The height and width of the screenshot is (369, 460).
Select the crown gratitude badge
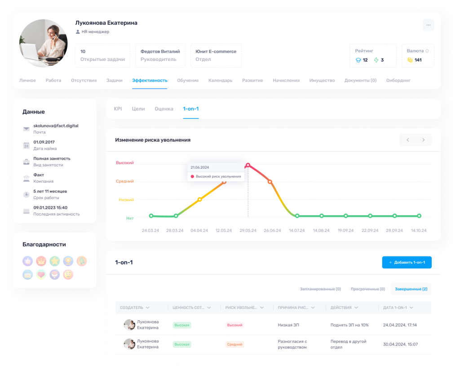click(41, 261)
